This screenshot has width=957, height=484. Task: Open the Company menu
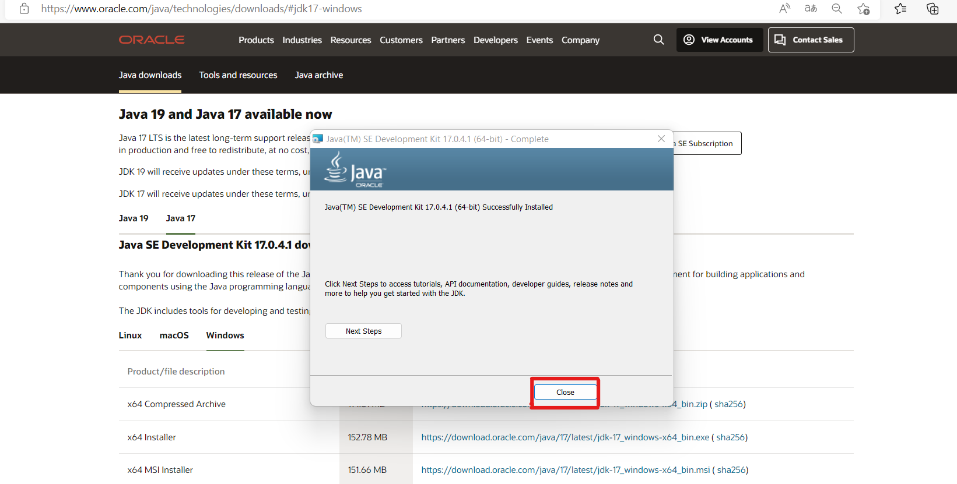tap(580, 40)
